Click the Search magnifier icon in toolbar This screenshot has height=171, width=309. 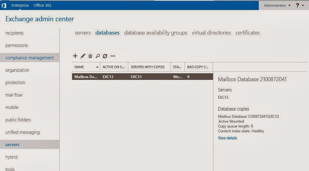click(97, 56)
